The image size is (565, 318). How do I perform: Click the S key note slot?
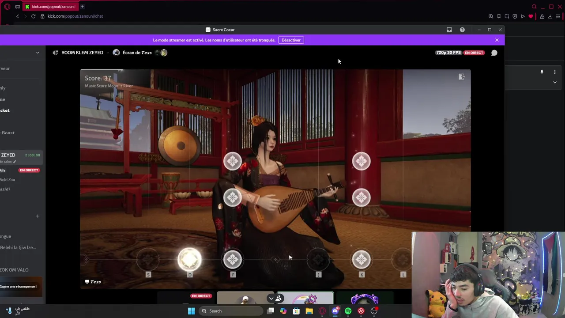pos(148,259)
